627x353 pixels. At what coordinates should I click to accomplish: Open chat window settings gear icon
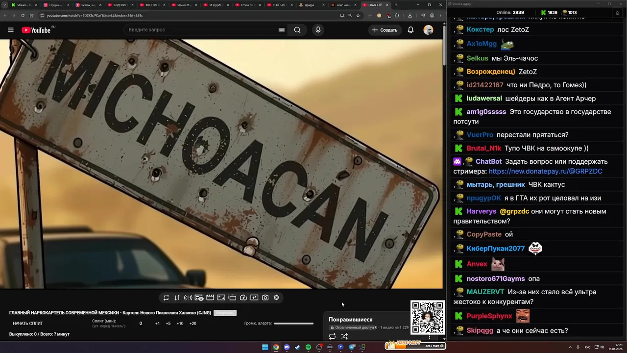[617, 13]
